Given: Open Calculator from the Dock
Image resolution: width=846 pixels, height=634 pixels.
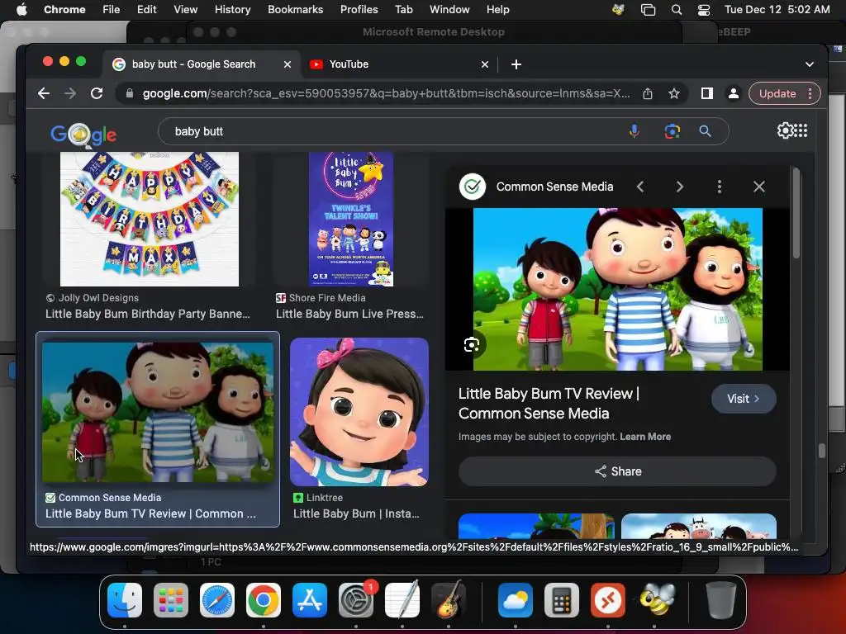Looking at the screenshot, I should click(562, 600).
